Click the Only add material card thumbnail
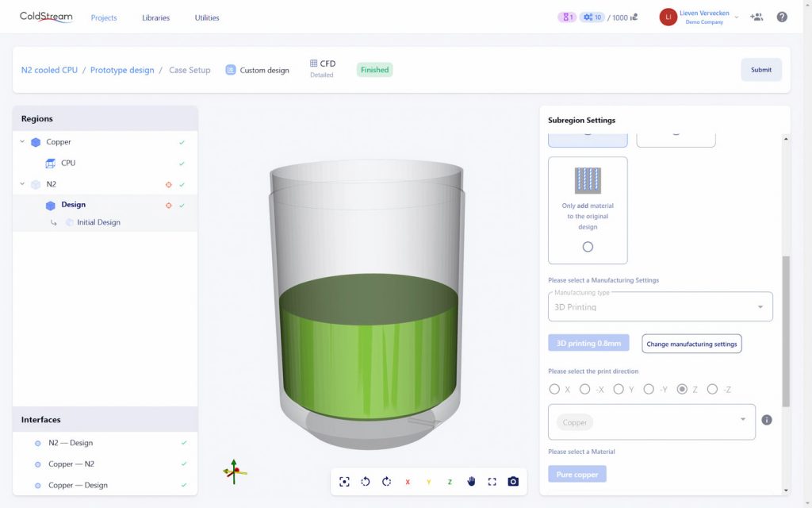The width and height of the screenshot is (812, 508). [588, 180]
